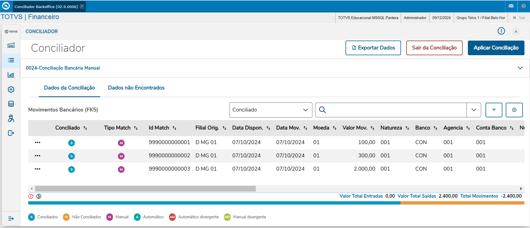Open row actions for Id Match 9990000000001

pyautogui.click(x=38, y=142)
